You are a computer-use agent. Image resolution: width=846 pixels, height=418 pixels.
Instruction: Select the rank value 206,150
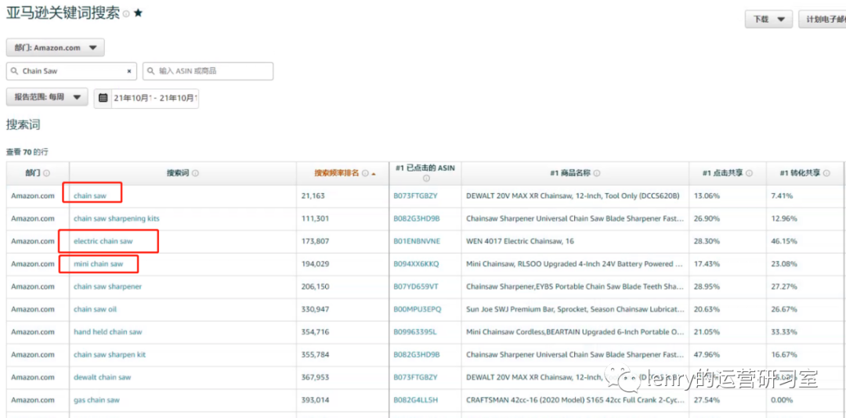click(x=315, y=286)
